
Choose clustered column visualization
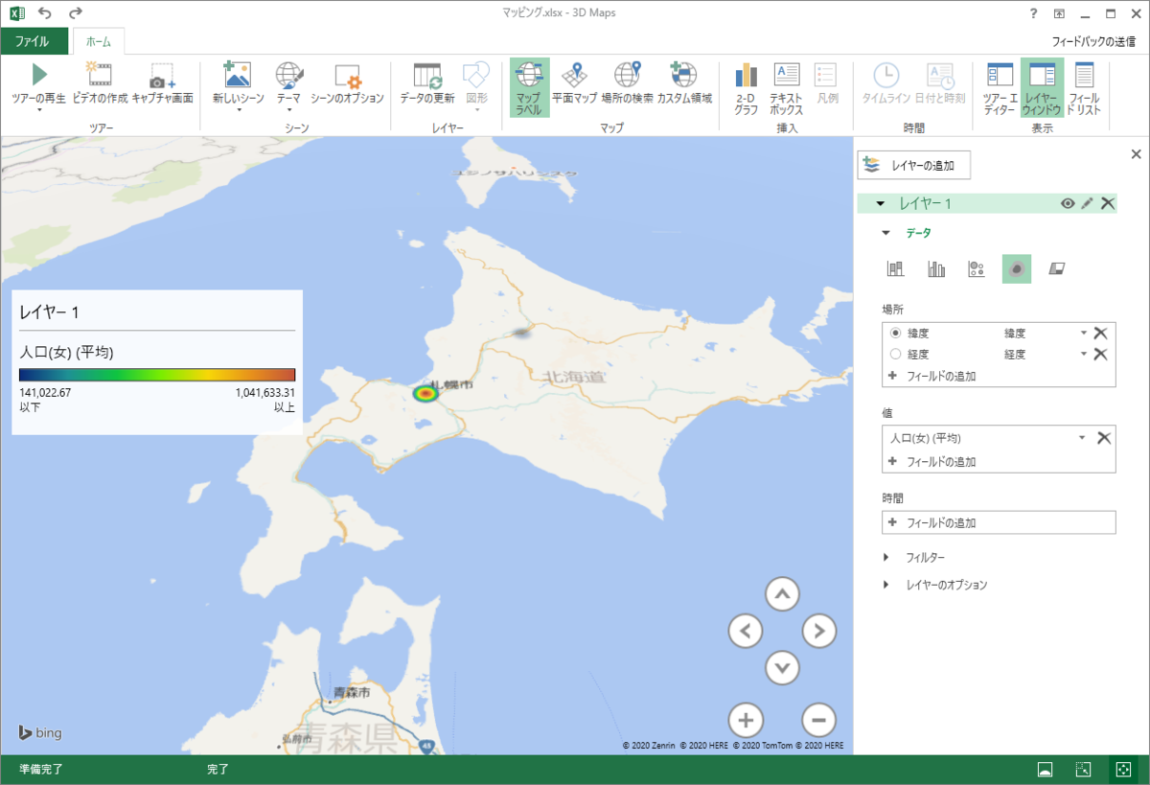coord(936,269)
